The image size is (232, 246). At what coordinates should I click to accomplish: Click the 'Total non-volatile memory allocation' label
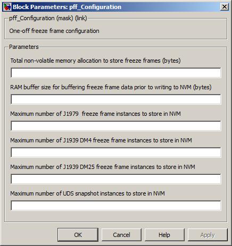pyautogui.click(x=95, y=61)
